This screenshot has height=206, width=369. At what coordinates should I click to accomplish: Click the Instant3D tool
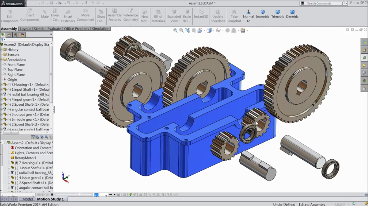pyautogui.click(x=201, y=14)
